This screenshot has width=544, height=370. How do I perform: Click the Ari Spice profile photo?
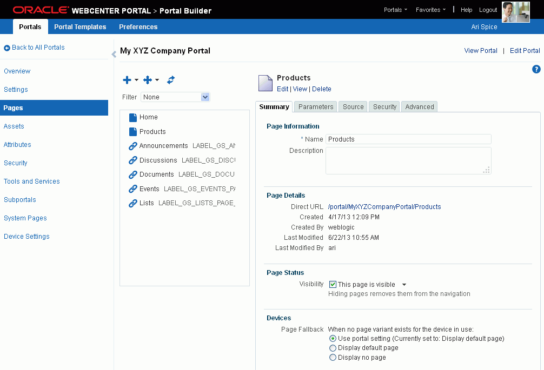point(515,12)
